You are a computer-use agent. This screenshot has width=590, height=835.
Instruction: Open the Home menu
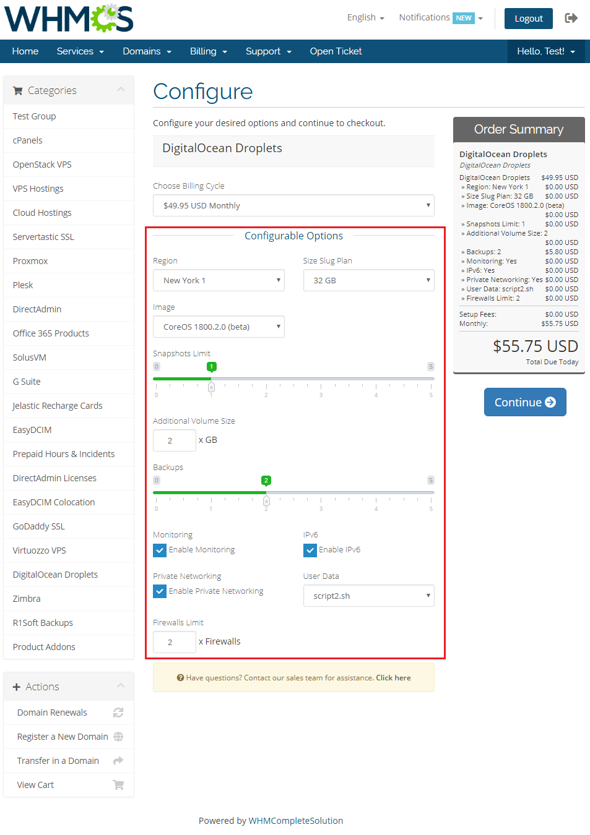click(x=25, y=51)
